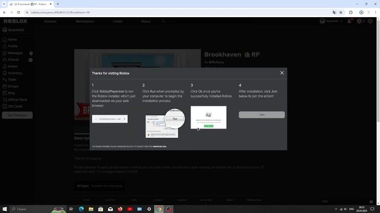Open the Robux balance icon in header
Screen dimensions: 380x213
(x=359, y=21)
